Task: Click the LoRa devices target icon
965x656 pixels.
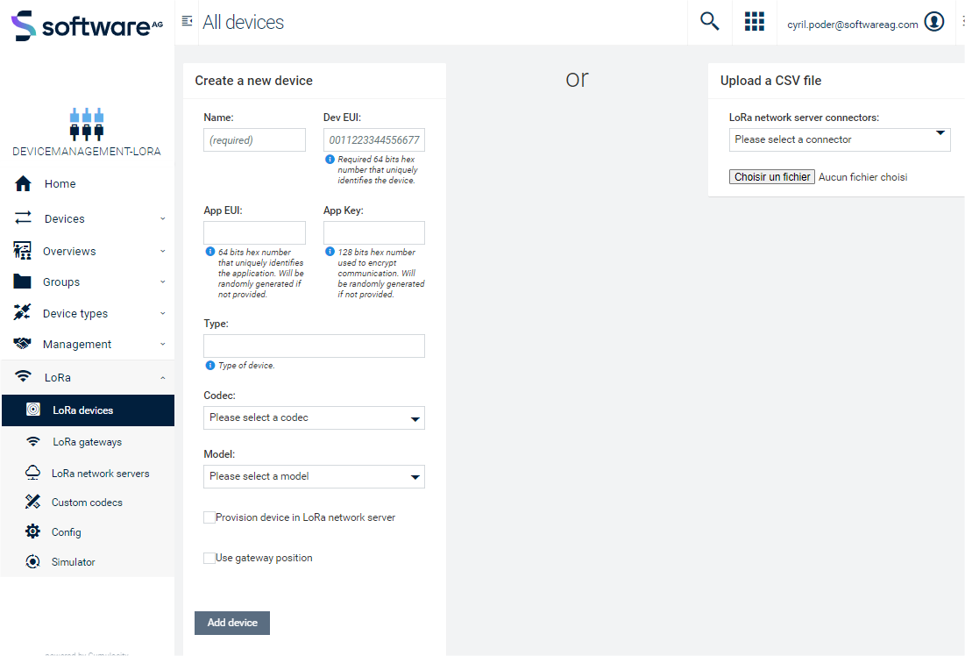Action: 33,410
